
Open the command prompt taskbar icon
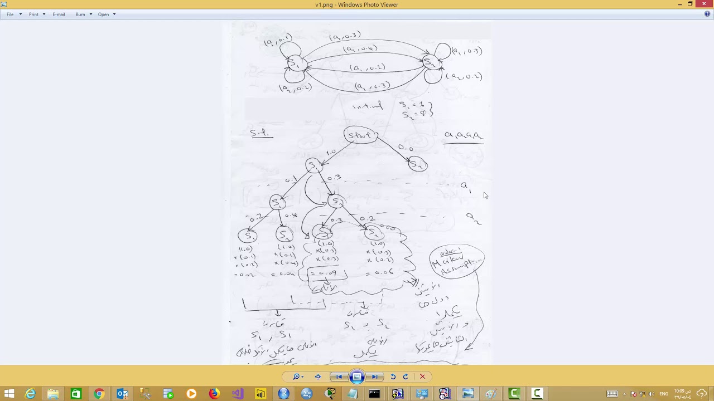[374, 394]
